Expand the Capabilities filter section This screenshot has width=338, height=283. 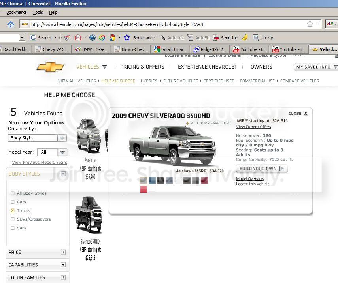[63, 265]
